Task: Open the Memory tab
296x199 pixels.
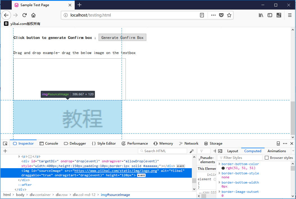Action: [163, 144]
